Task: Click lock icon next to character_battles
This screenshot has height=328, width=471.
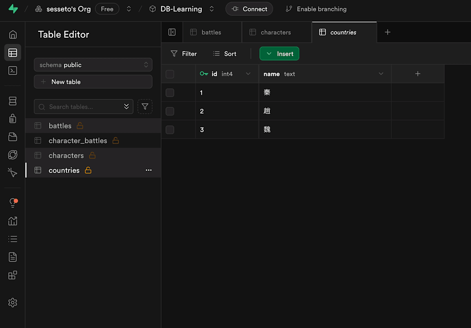Action: (115, 140)
